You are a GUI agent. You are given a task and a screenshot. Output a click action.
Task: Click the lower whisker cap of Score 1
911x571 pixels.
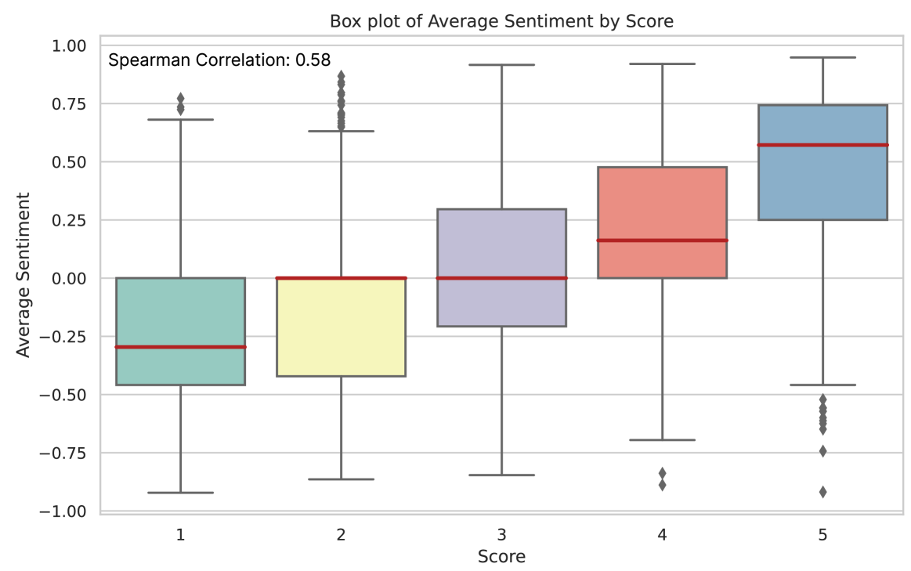click(181, 493)
